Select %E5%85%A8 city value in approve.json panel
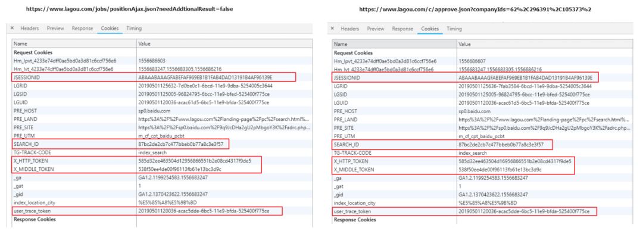Viewport: 643px width, 231px height. [488, 203]
